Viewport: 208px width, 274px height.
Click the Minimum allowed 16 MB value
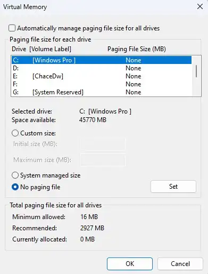point(89,217)
